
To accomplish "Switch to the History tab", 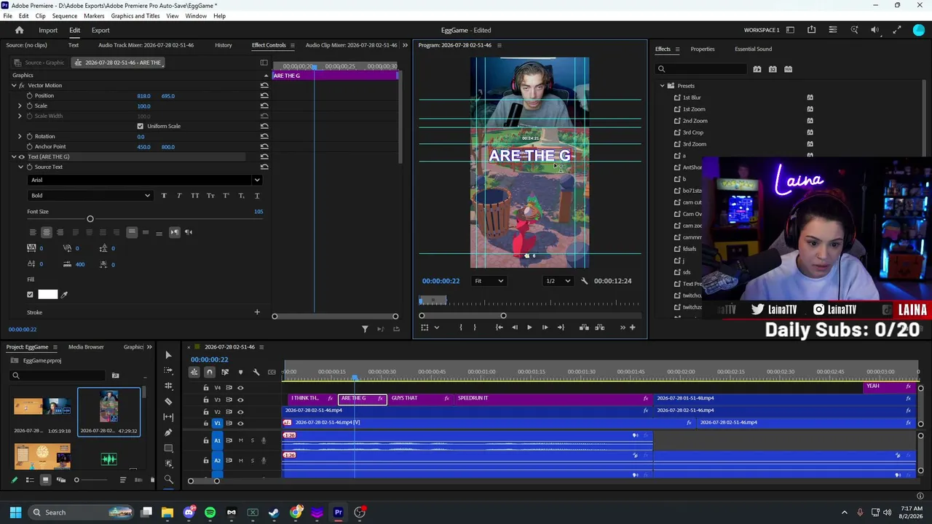I will [224, 45].
